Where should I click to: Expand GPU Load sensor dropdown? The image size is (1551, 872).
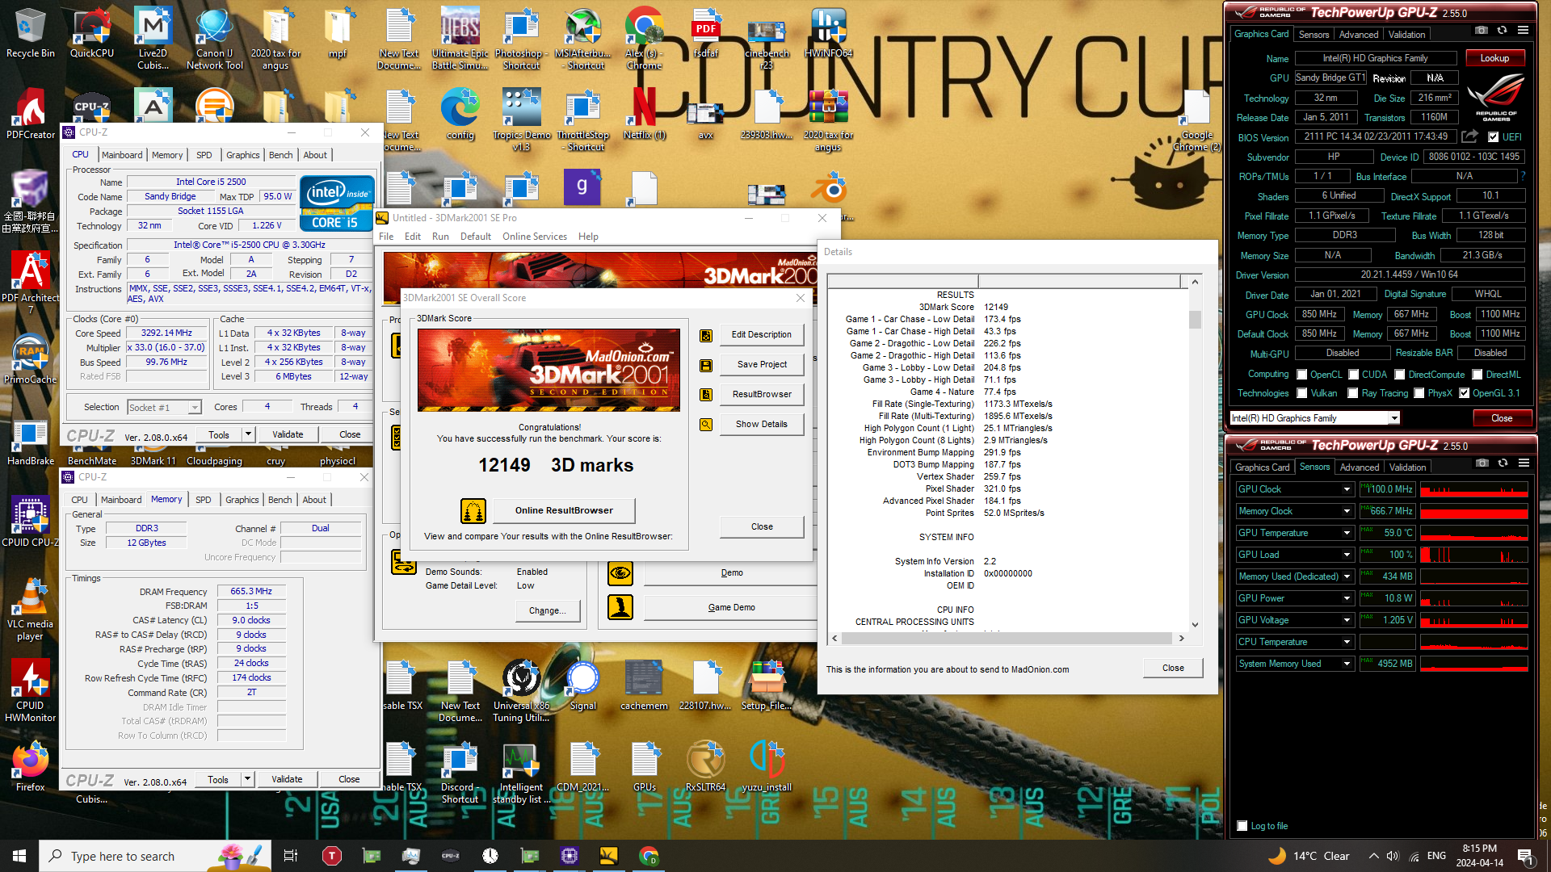(1347, 555)
